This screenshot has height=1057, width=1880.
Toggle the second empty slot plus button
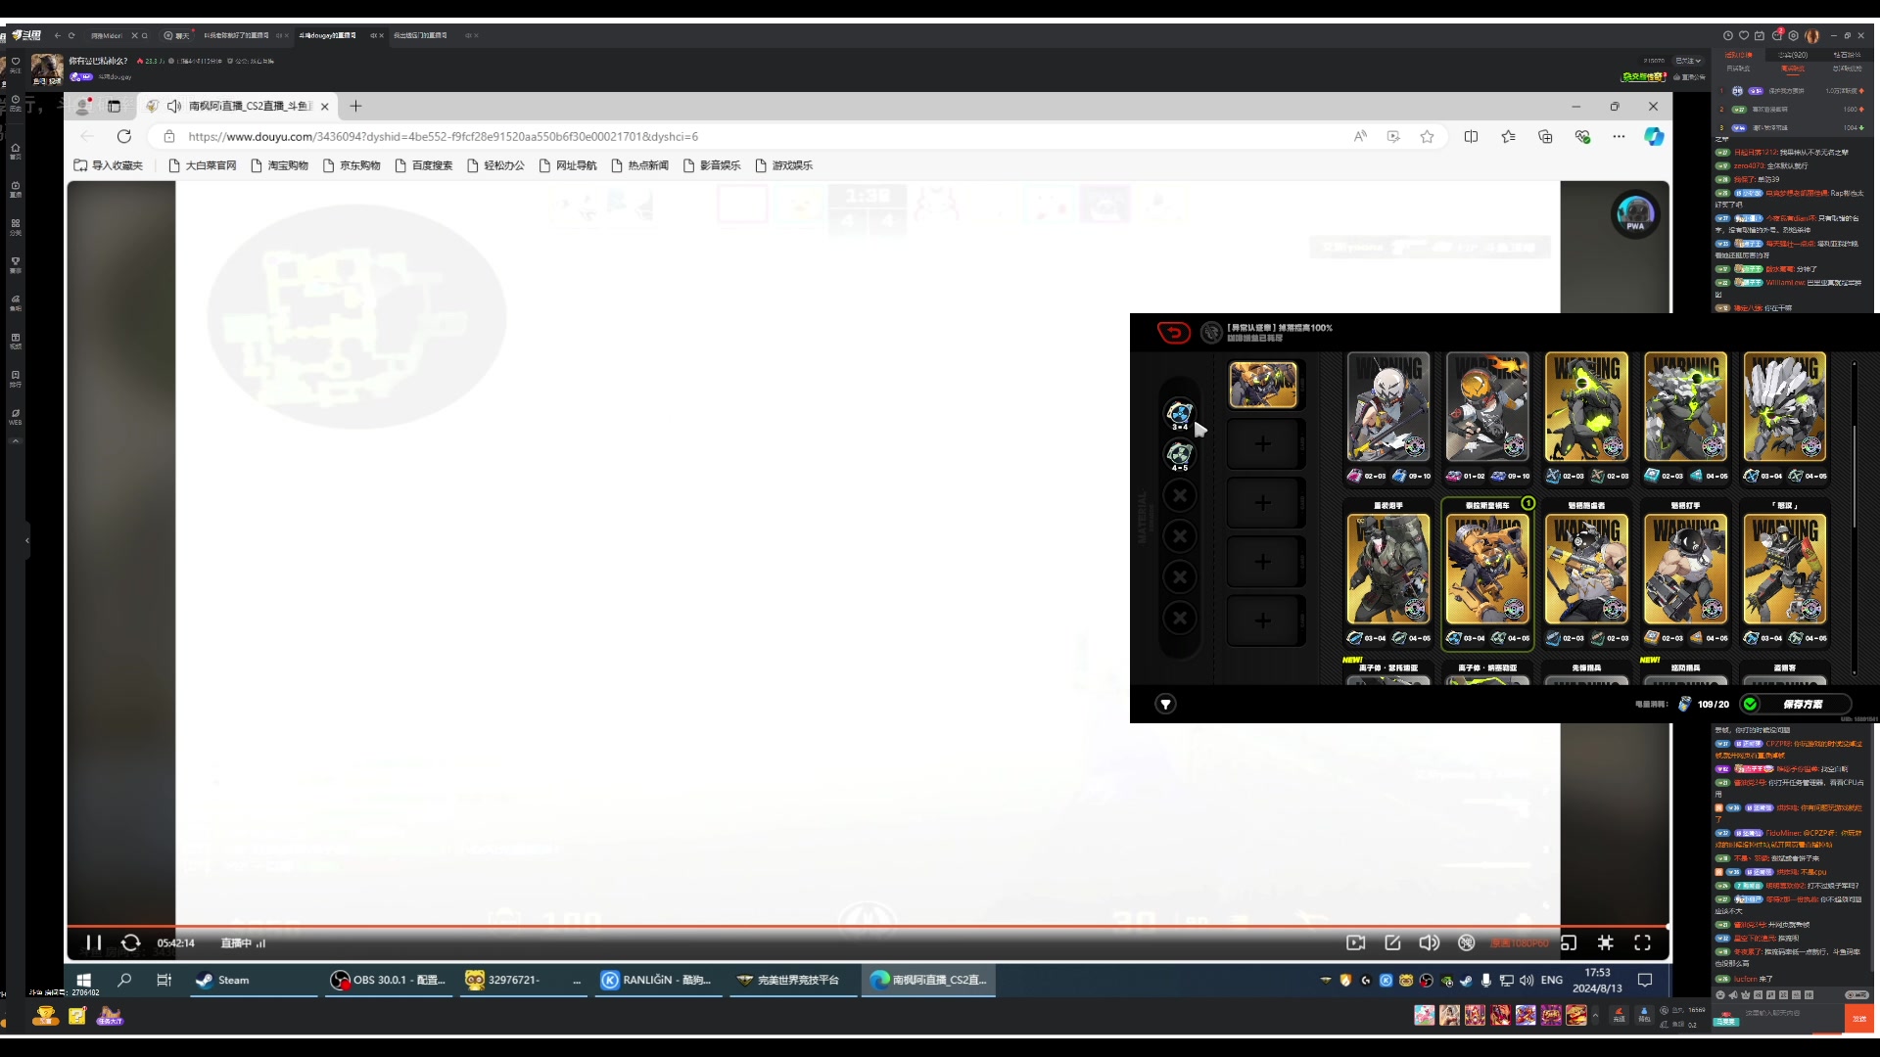(1261, 501)
